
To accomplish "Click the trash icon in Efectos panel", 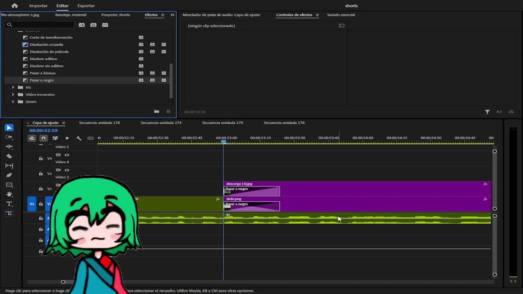I will click(x=168, y=111).
